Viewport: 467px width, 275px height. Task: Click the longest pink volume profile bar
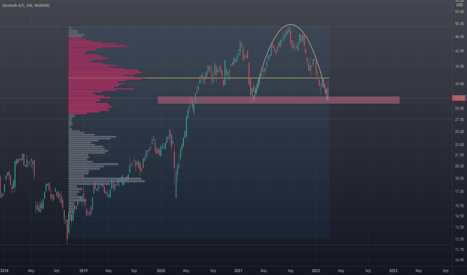[108, 78]
